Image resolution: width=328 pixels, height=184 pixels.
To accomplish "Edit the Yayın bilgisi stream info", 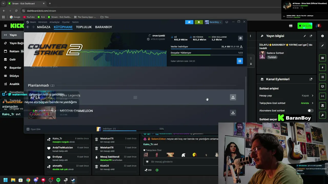I will point(305,36).
